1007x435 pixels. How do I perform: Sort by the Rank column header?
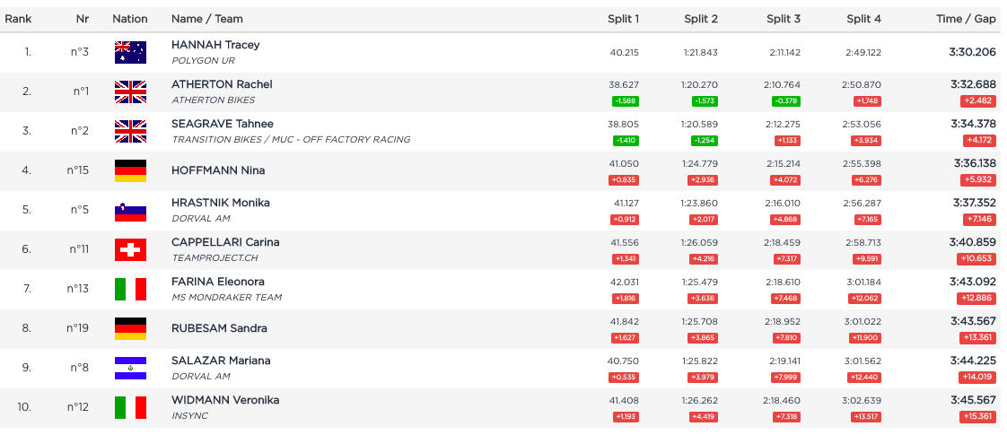coord(18,19)
